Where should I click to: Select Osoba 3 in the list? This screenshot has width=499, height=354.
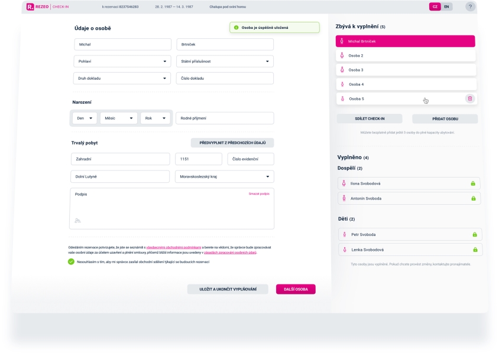[x=406, y=70]
